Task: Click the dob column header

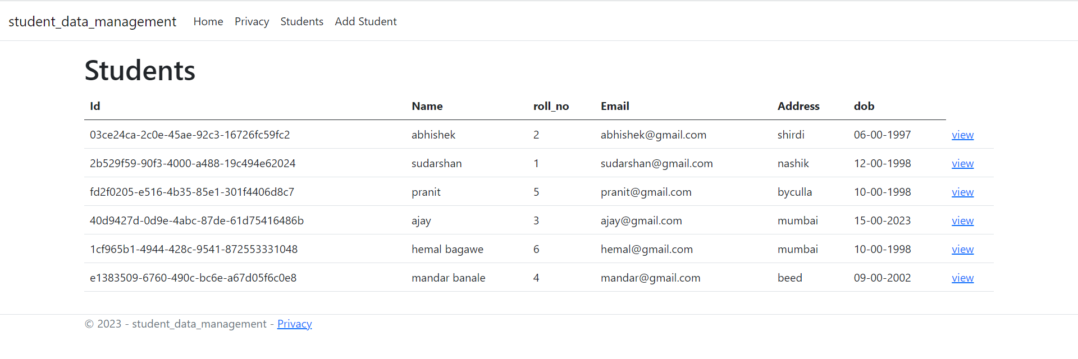Action: click(864, 106)
